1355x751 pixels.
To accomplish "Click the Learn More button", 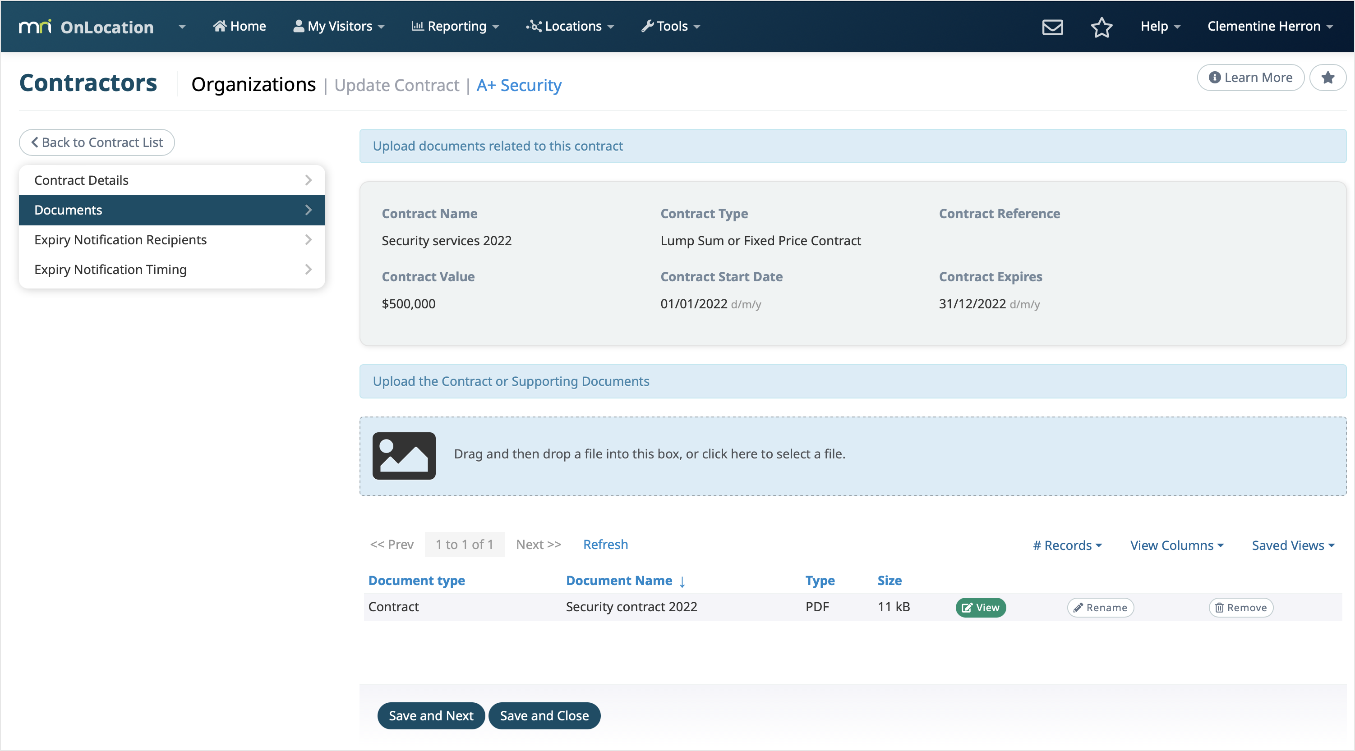I will (1250, 78).
